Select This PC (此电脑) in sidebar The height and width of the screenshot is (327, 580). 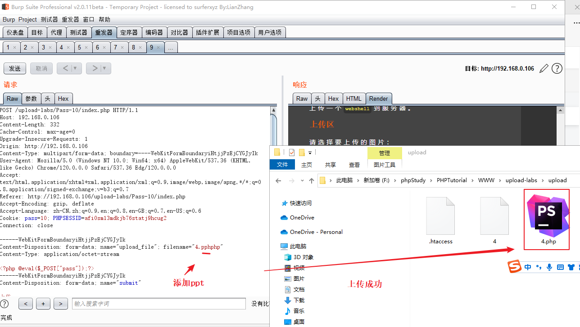pyautogui.click(x=297, y=246)
